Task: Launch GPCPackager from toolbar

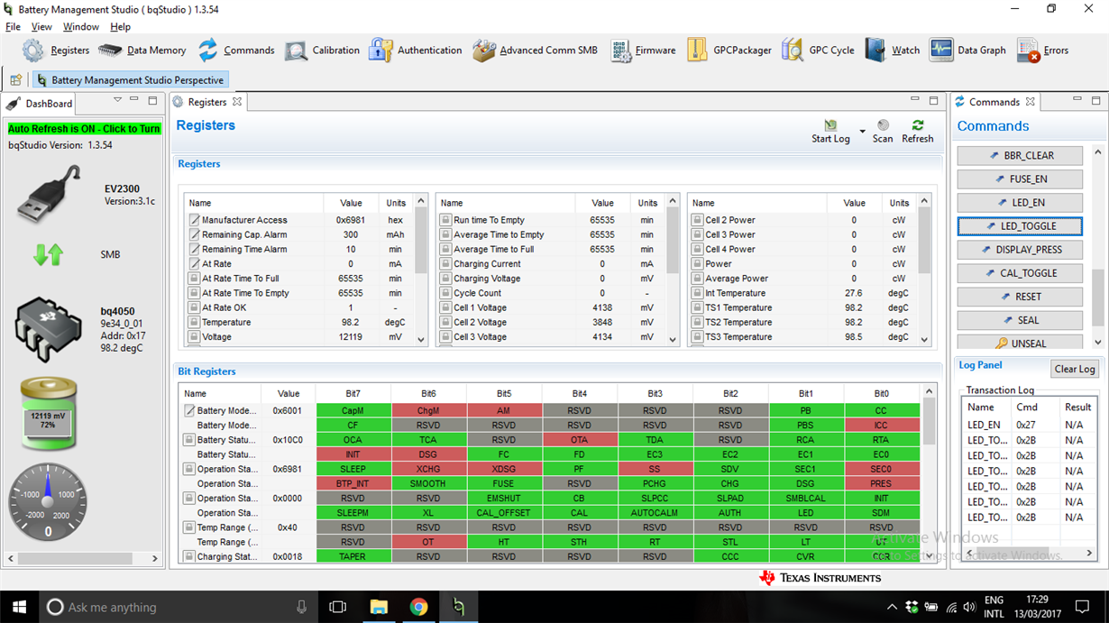Action: tap(729, 50)
